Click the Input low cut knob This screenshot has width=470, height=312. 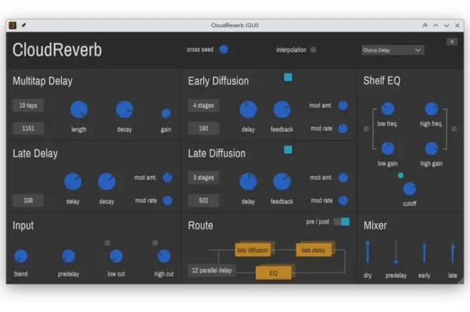[x=116, y=256]
